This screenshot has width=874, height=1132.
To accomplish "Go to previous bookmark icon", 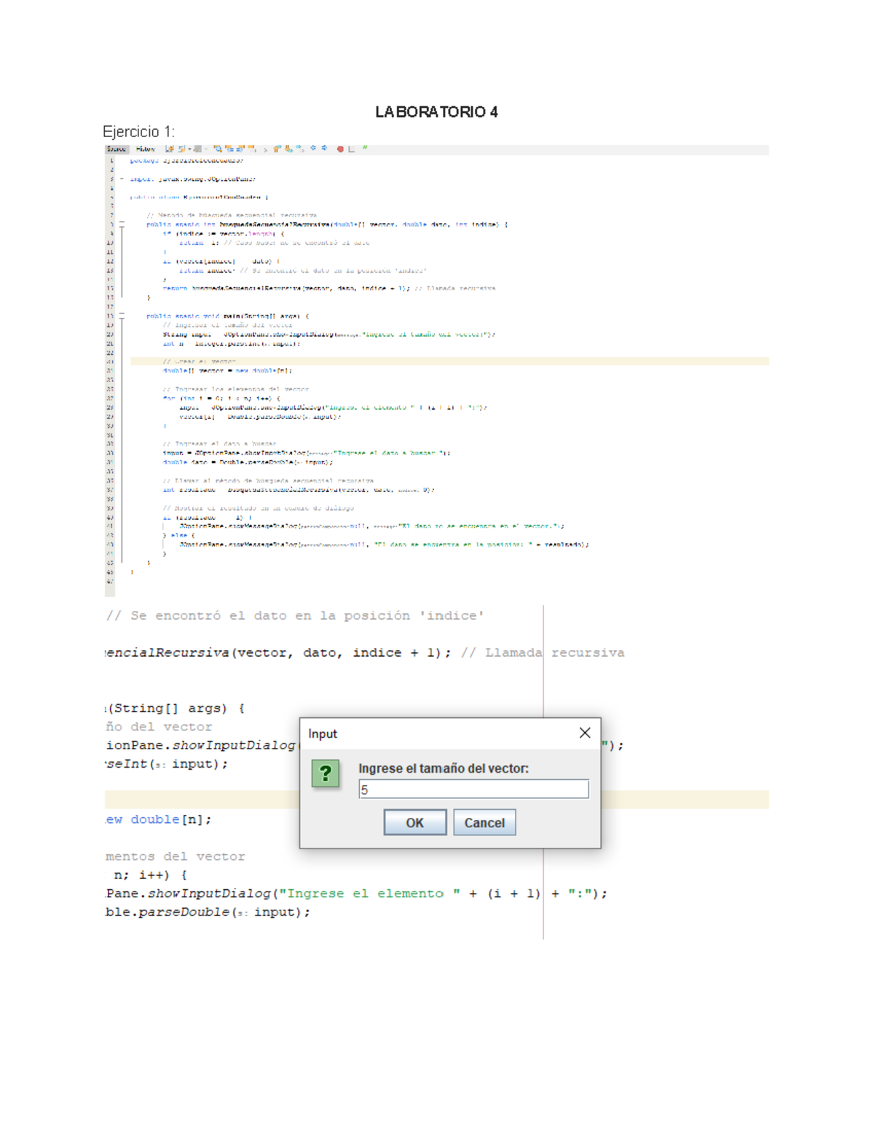I will click(277, 149).
